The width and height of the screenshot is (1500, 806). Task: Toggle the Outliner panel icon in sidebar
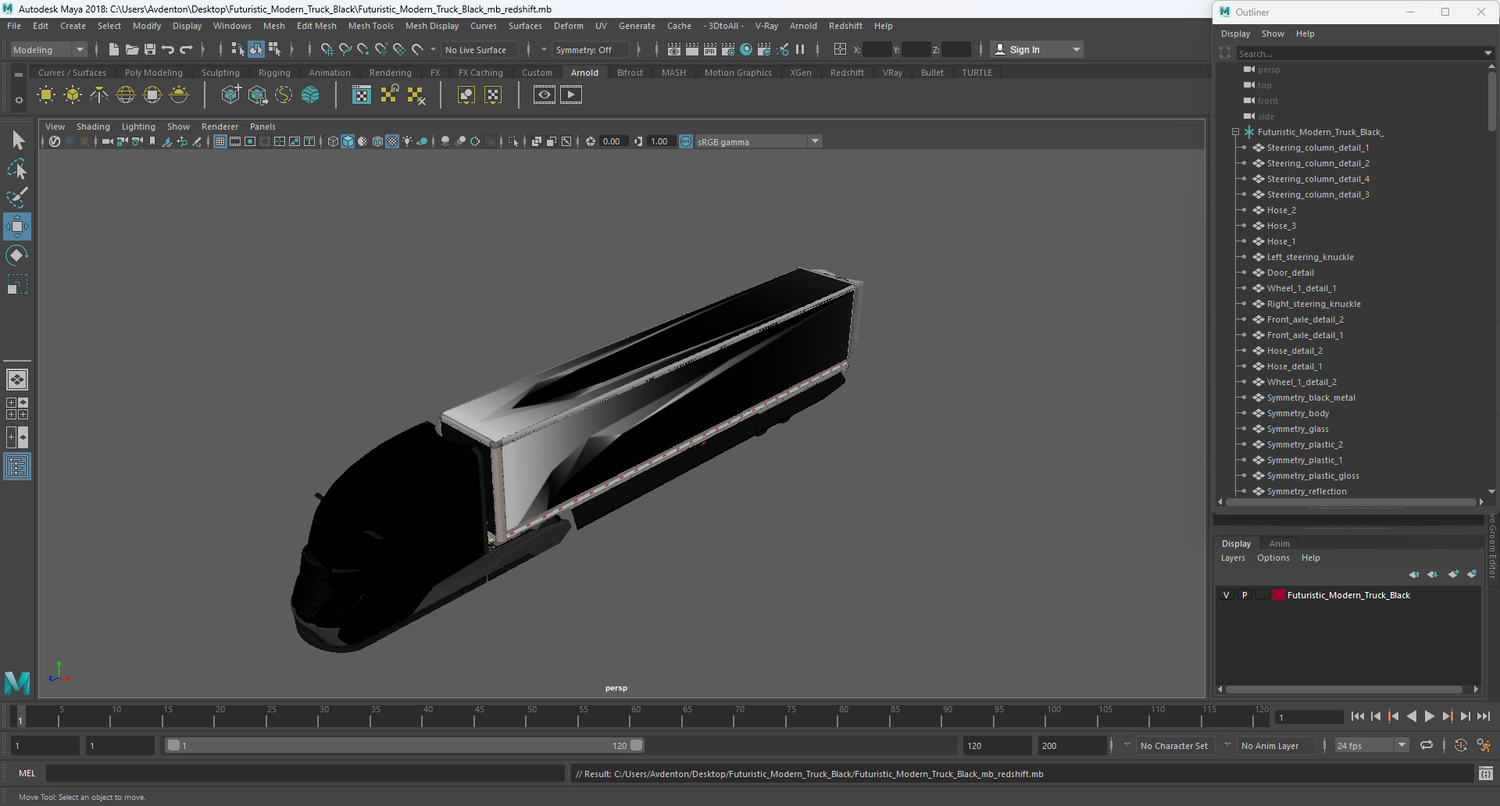[17, 467]
